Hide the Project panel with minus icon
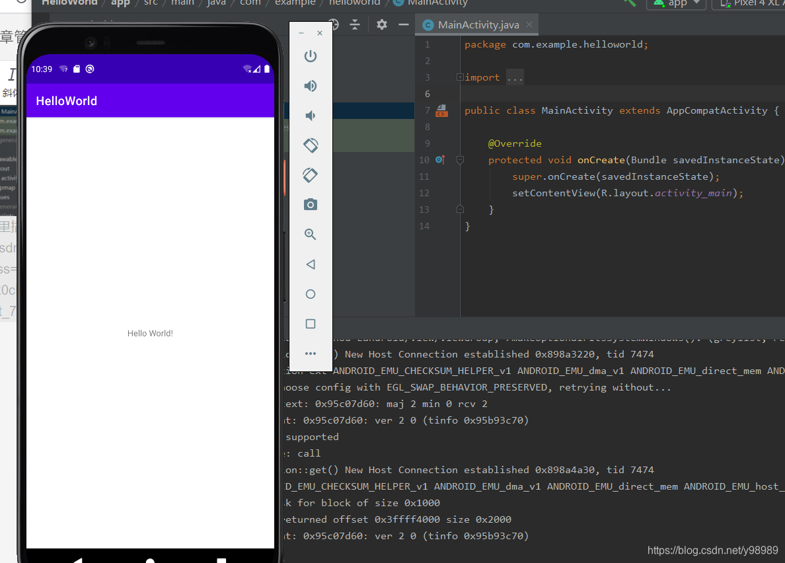The width and height of the screenshot is (785, 563). [x=404, y=24]
